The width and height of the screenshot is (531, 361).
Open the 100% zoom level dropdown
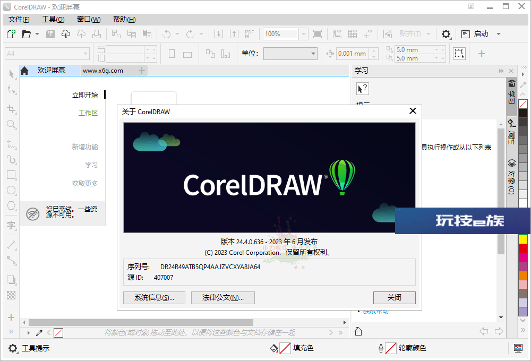coord(303,34)
